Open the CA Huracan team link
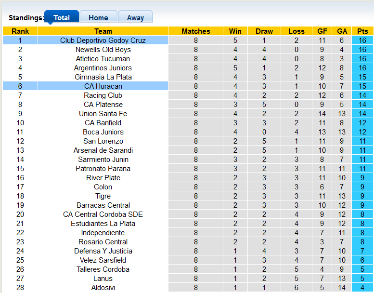The height and width of the screenshot is (293, 374). click(x=103, y=86)
